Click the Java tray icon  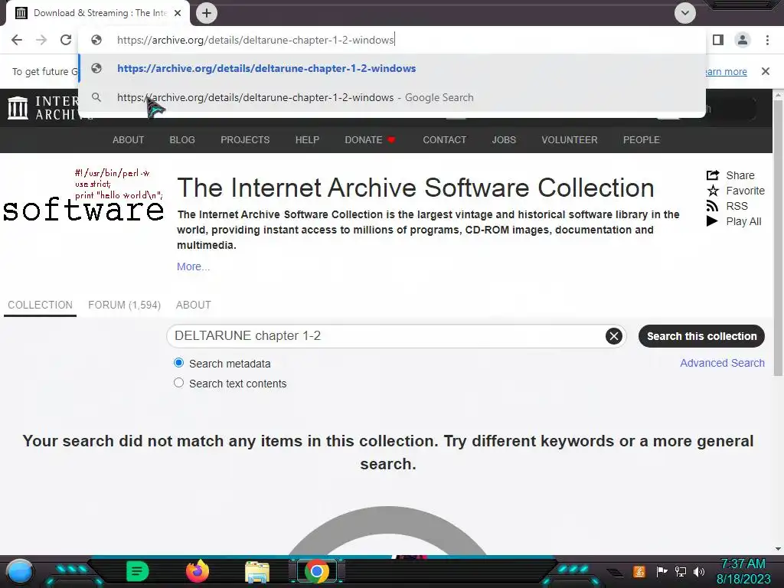pyautogui.click(x=639, y=571)
